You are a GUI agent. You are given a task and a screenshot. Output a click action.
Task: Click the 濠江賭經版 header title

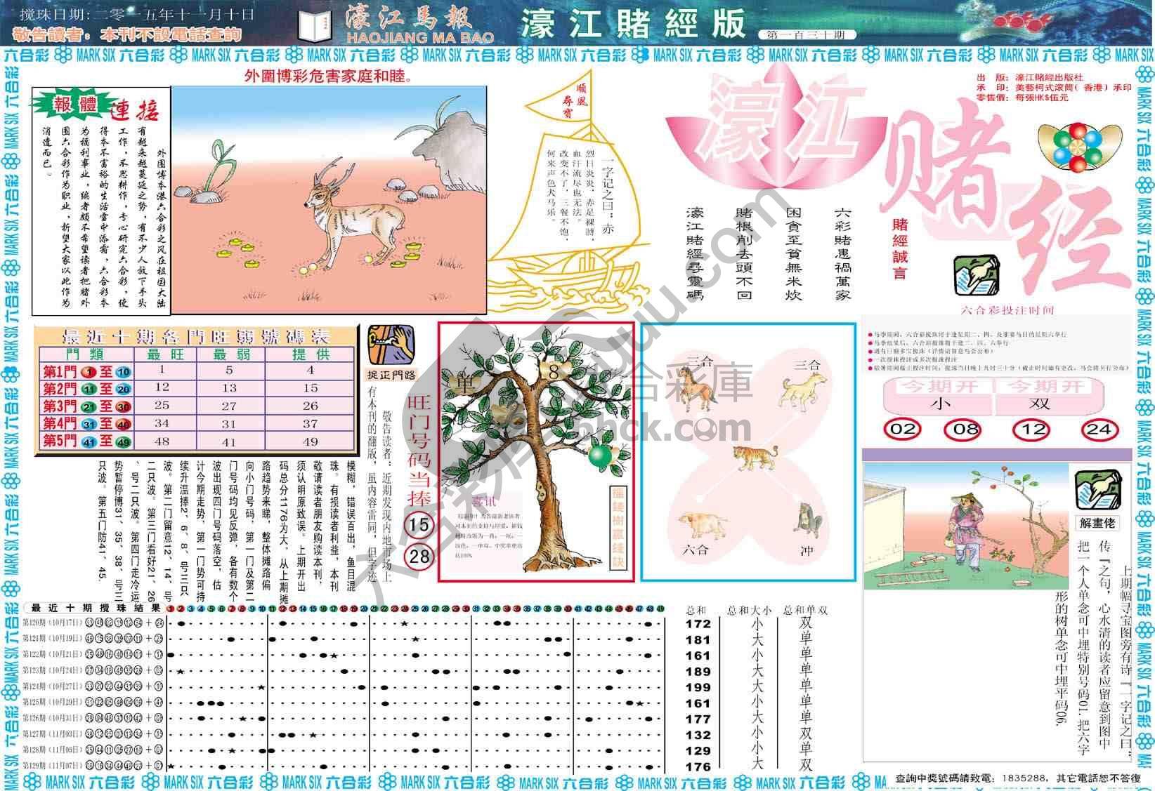(x=632, y=24)
